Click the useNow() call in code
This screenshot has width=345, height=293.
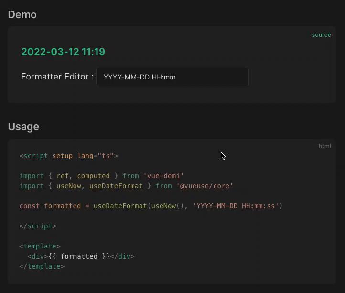tap(167, 206)
